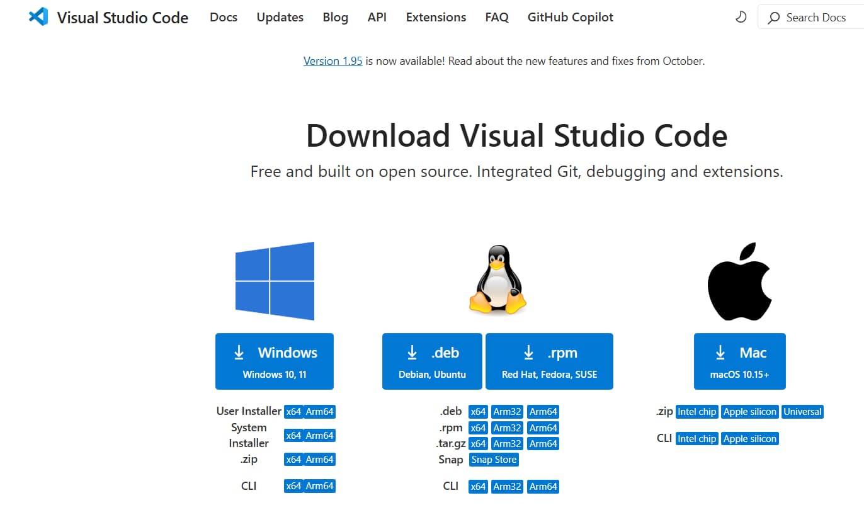Screen dimensions: 864x510
Task: Click the Windows logo image
Action: point(275,281)
